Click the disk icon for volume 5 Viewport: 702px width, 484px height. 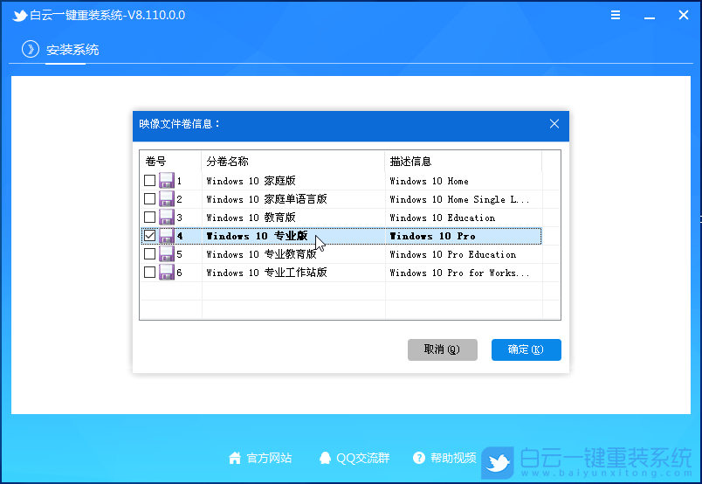coord(167,254)
